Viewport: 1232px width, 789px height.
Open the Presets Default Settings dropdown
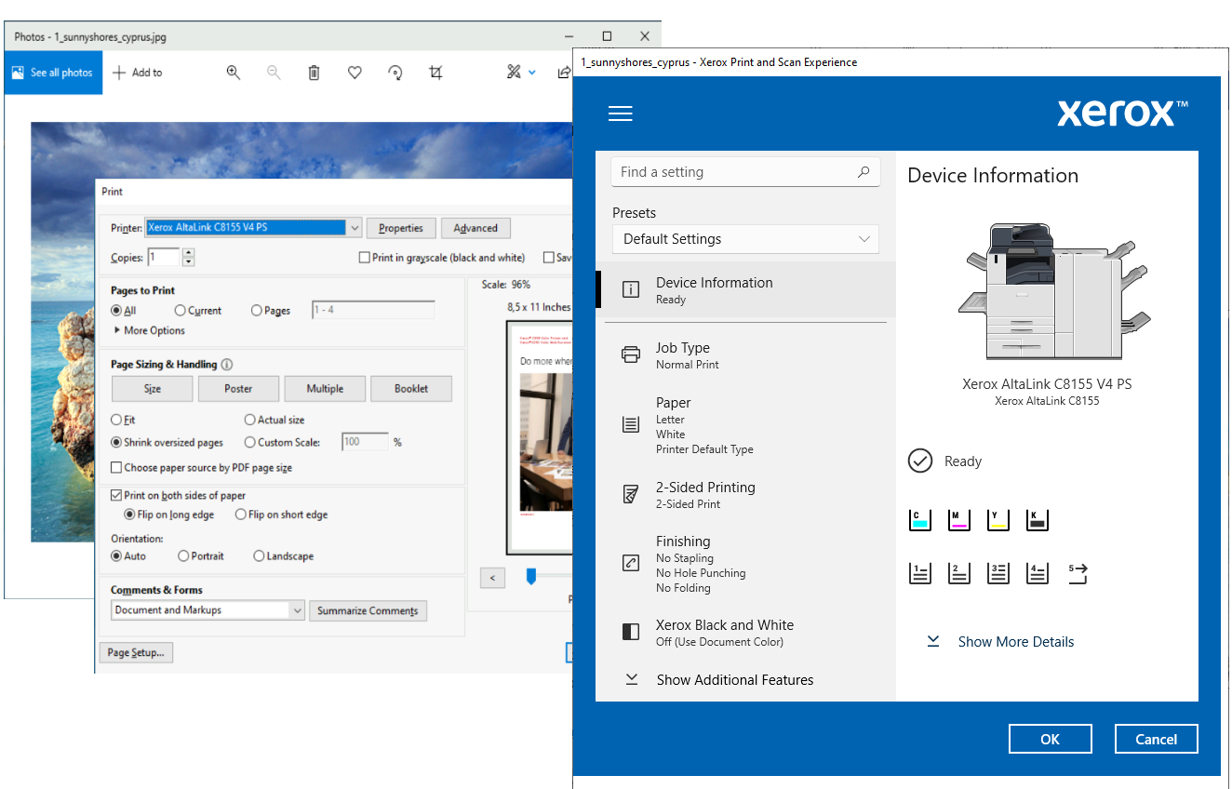point(745,239)
